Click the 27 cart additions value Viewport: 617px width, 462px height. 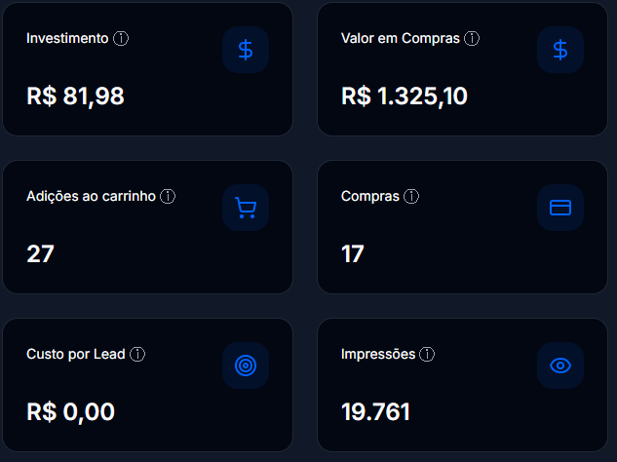(40, 254)
